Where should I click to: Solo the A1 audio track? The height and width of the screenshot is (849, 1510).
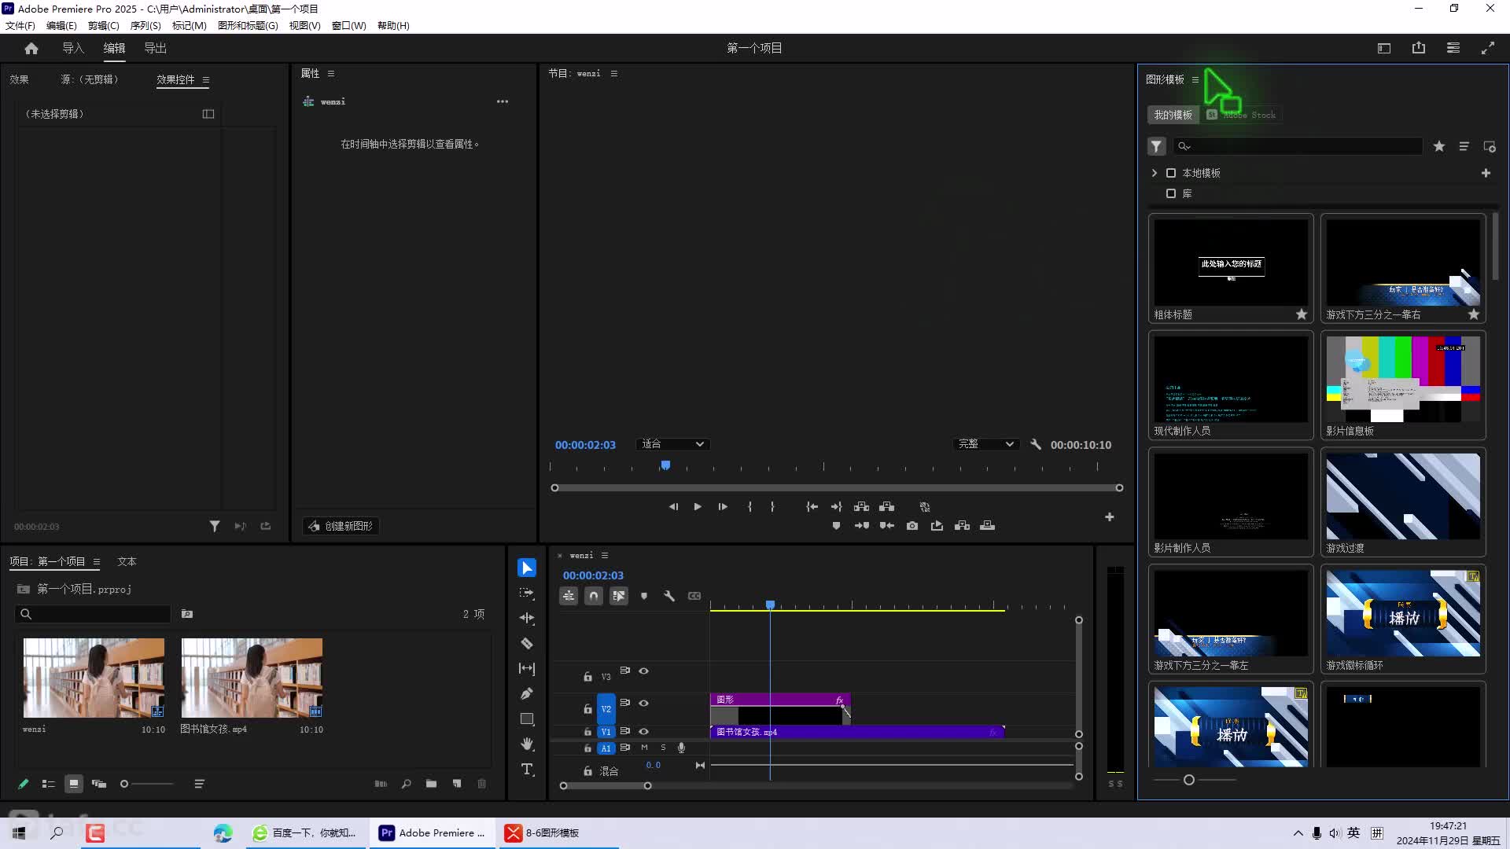click(663, 748)
